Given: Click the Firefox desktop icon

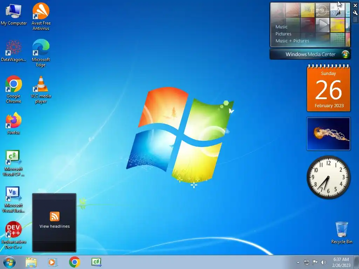Looking at the screenshot, I should [14, 123].
